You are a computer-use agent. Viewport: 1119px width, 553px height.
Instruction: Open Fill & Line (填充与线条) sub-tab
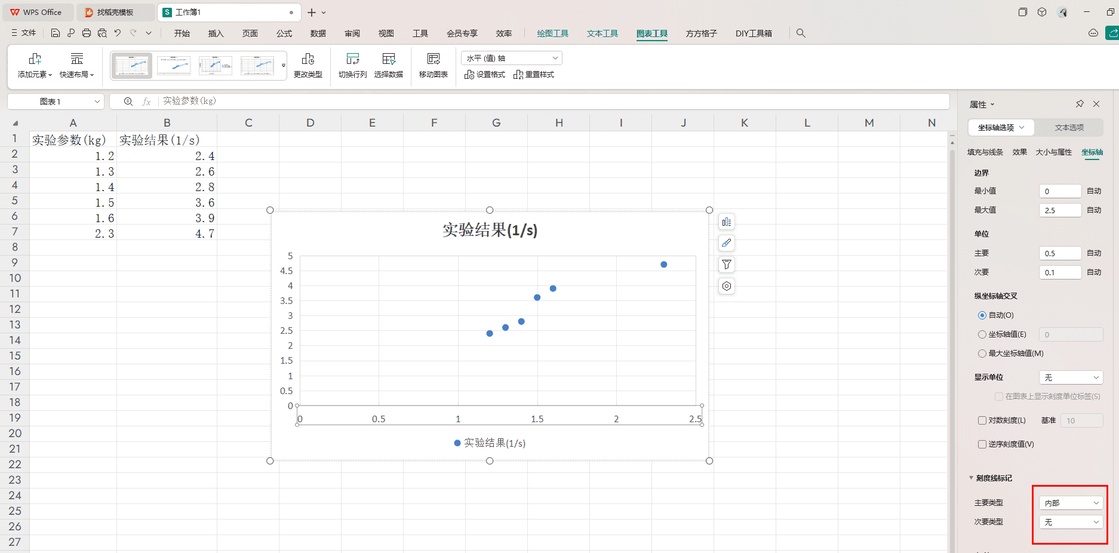tap(985, 152)
